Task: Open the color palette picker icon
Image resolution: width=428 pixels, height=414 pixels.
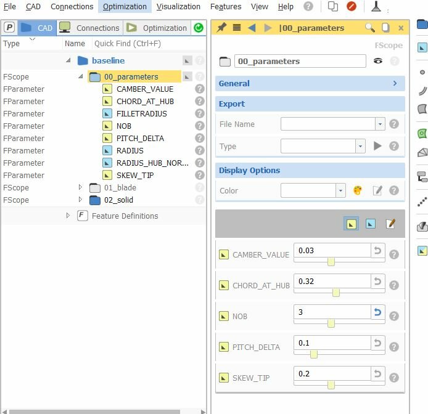Action: click(358, 191)
